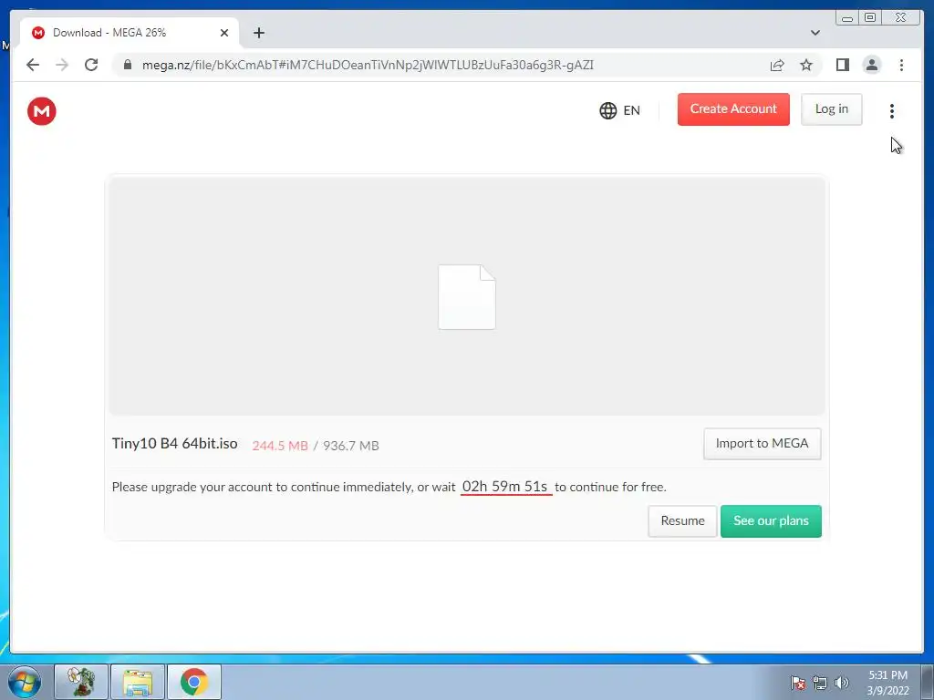Click the Action Center flag tray icon
Viewport: 934px width, 700px height.
tap(797, 684)
